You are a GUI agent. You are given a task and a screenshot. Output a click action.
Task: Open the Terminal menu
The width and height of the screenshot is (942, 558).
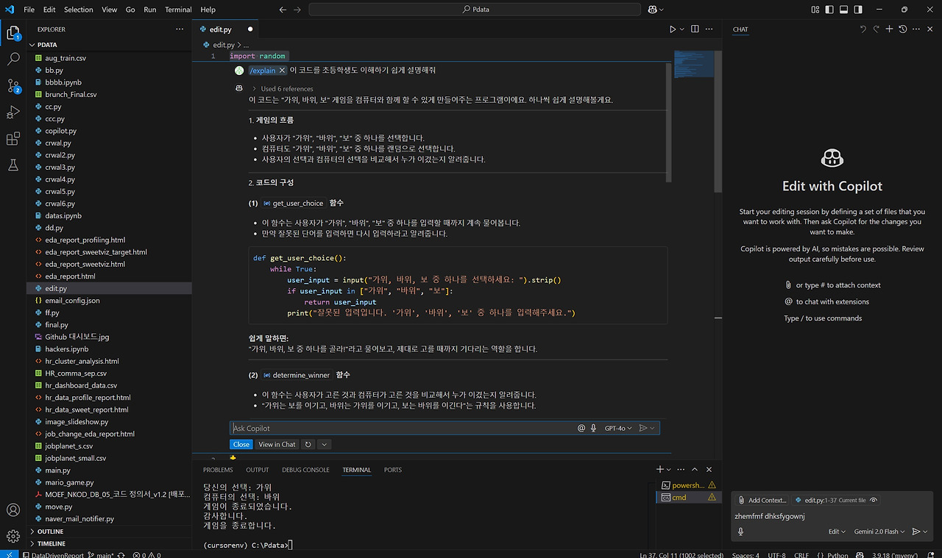pyautogui.click(x=177, y=10)
